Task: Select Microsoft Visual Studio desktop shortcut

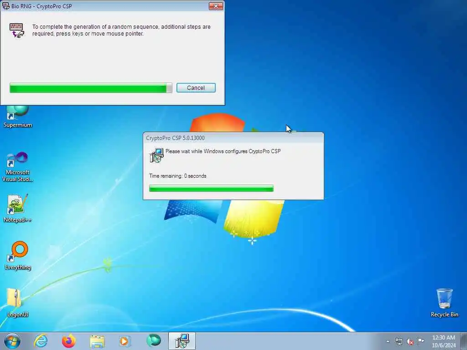Action: pos(18,167)
